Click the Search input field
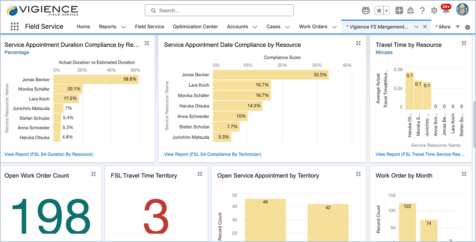 coord(219,10)
